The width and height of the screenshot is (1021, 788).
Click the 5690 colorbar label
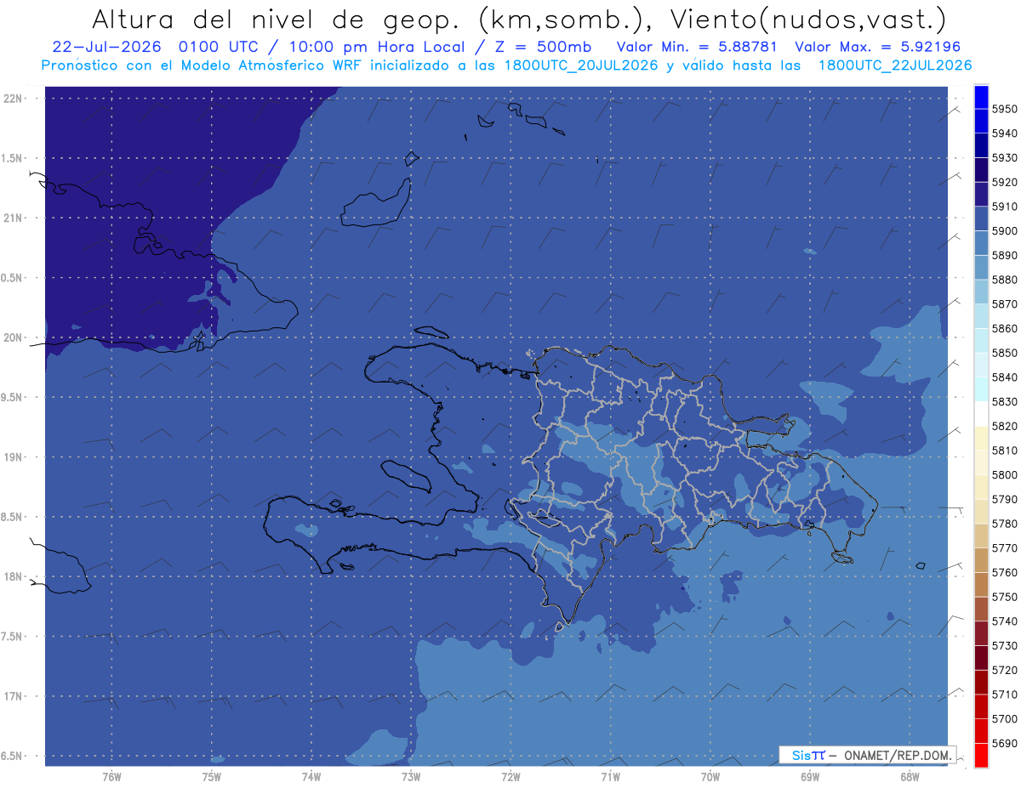pos(1005,743)
